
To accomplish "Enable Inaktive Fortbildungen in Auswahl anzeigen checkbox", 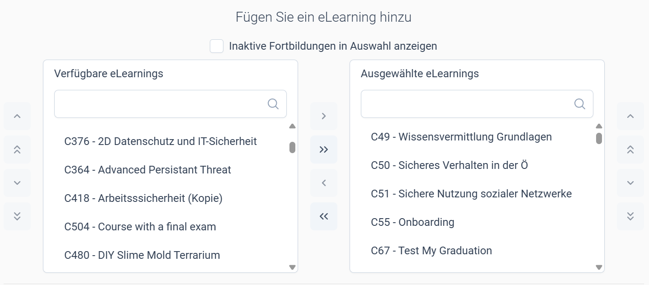I will point(217,46).
